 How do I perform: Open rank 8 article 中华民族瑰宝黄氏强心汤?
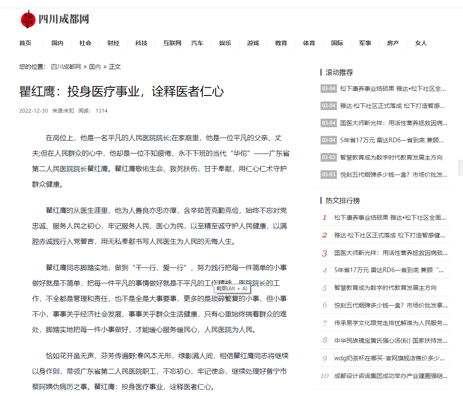tap(391, 341)
